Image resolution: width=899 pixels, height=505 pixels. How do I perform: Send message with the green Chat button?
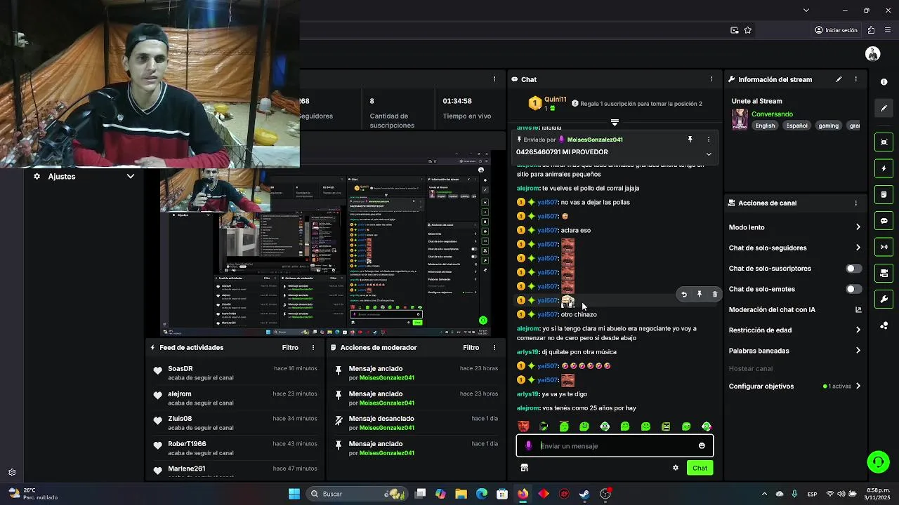coord(700,468)
